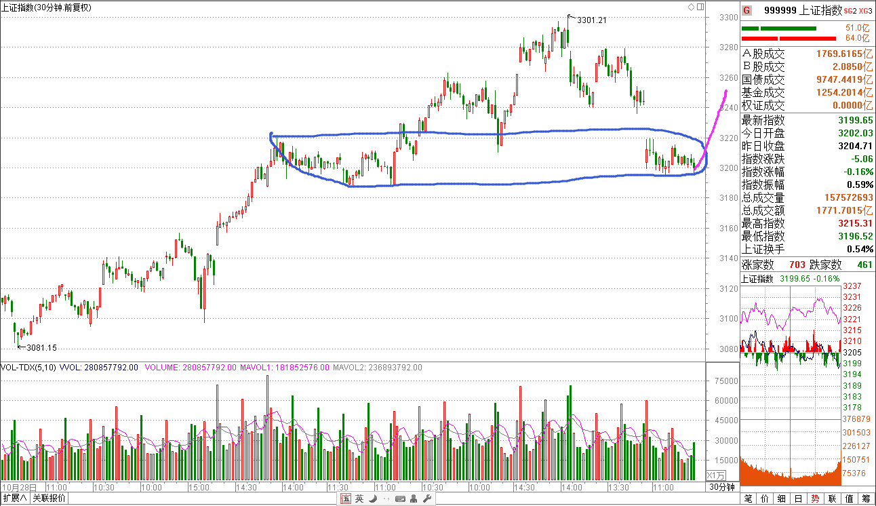Viewport: 876px width, 506px height.
Task: Click the 关联报价 button
Action: pyautogui.click(x=48, y=499)
